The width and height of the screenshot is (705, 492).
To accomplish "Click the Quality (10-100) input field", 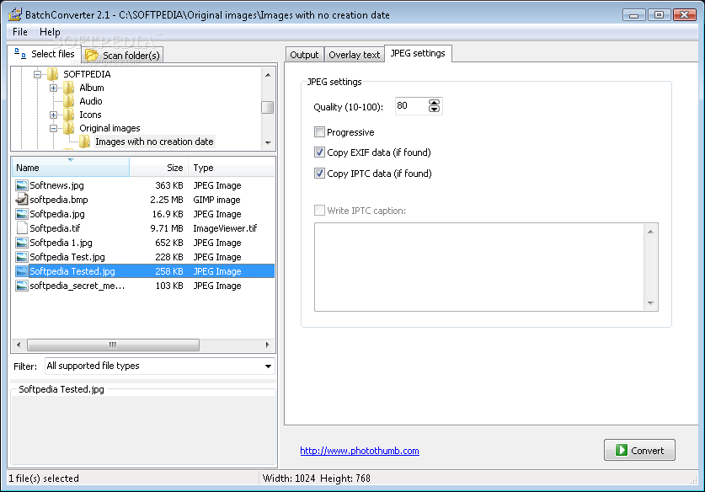I will point(412,106).
